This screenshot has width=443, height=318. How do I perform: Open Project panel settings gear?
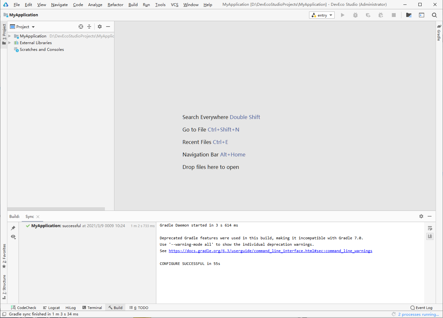[x=100, y=27]
